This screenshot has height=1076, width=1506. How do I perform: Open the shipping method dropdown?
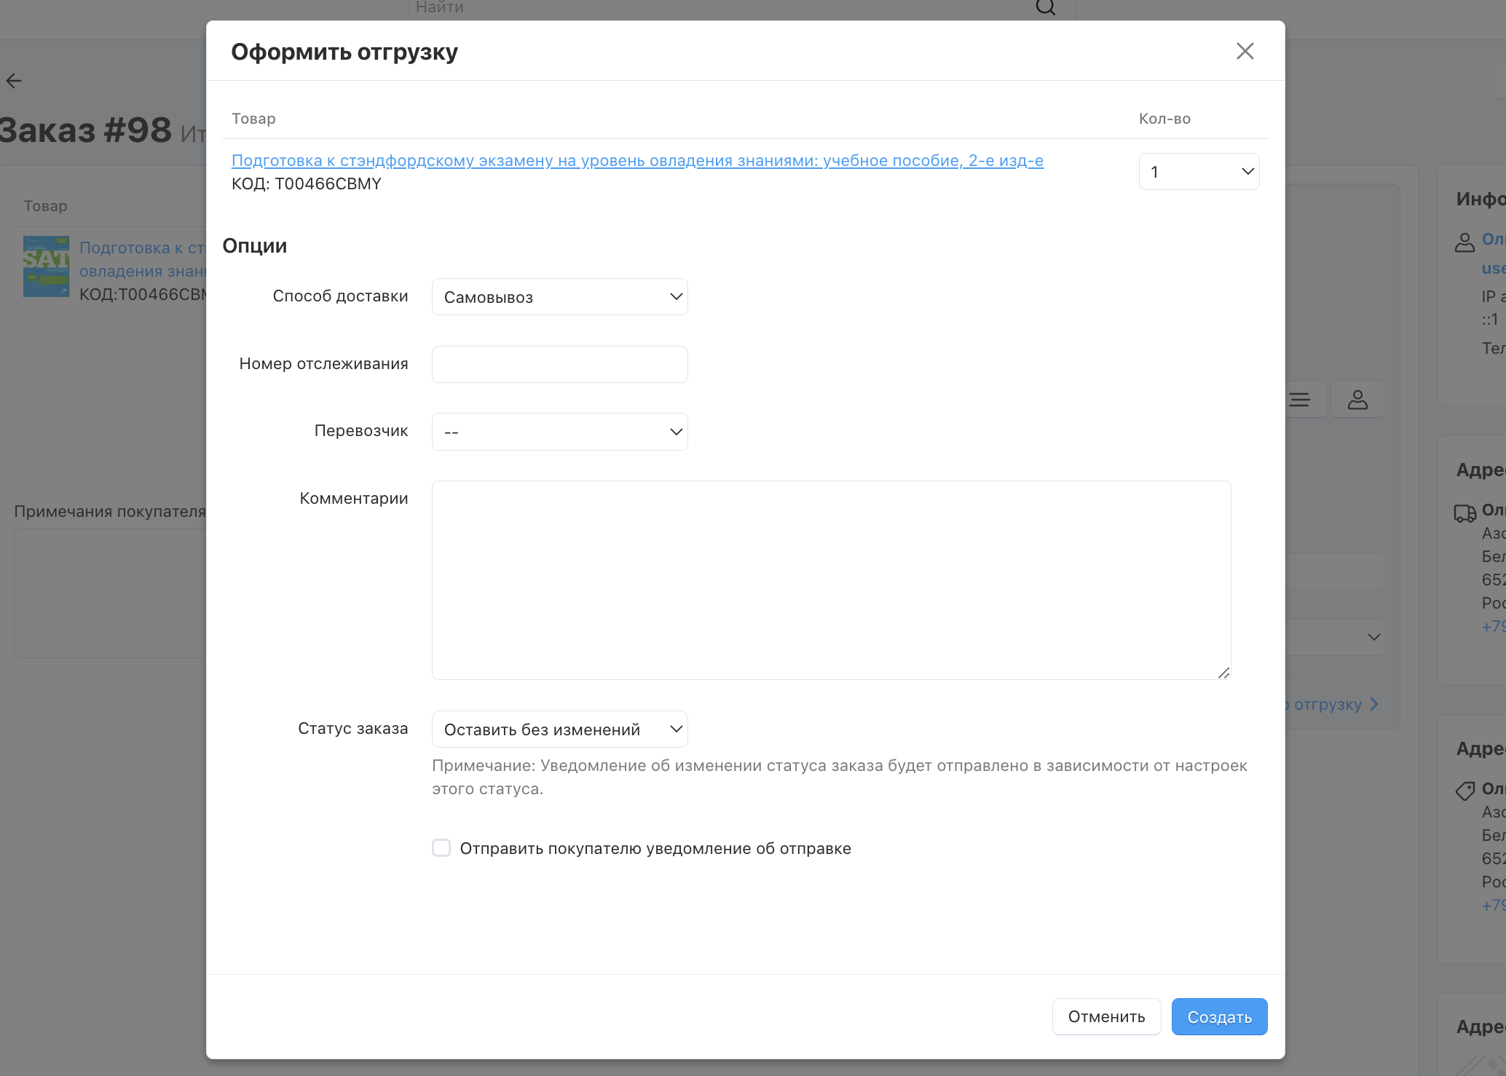(x=559, y=297)
